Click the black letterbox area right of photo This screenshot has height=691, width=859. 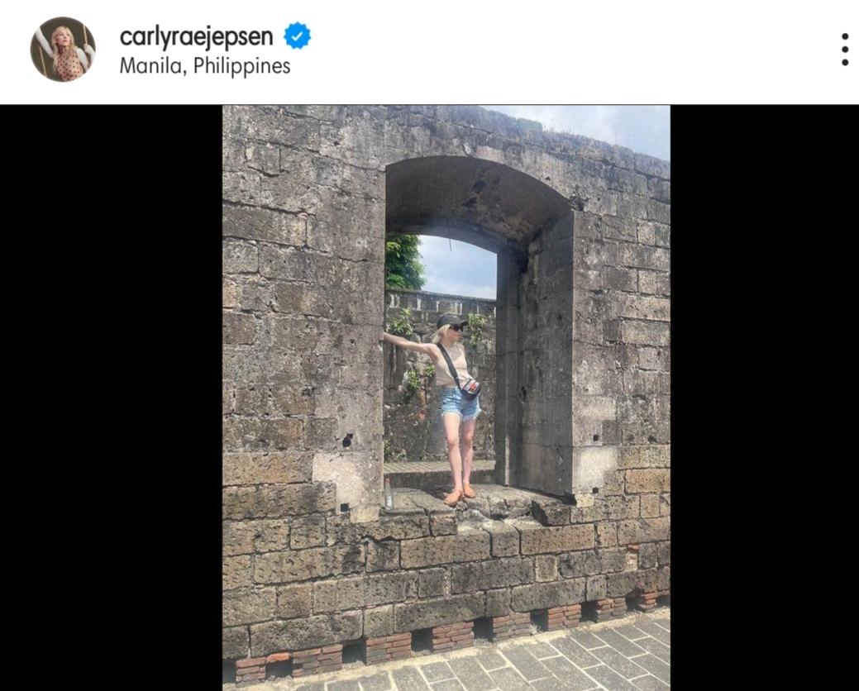[764, 398]
